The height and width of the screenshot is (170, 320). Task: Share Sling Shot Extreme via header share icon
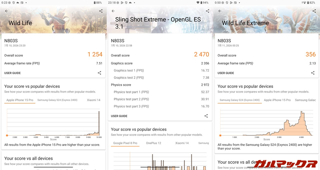point(207,11)
